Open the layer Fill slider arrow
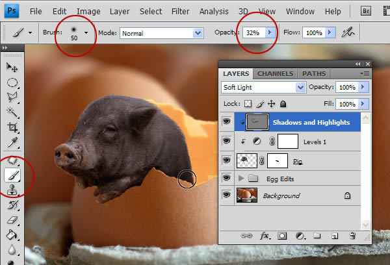This screenshot has width=390, height=265. click(363, 104)
